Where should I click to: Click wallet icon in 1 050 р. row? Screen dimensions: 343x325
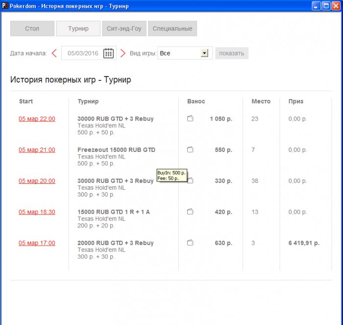(x=190, y=119)
